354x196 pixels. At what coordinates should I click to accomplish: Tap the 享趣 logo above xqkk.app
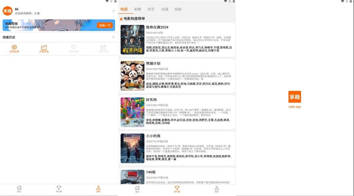coord(294,97)
